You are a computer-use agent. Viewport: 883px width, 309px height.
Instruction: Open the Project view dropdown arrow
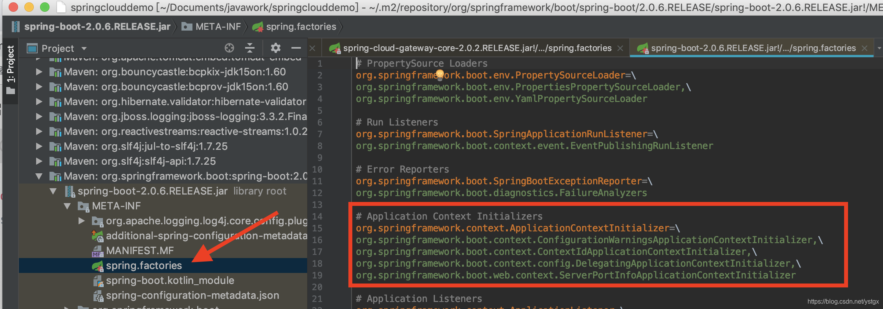(x=84, y=49)
